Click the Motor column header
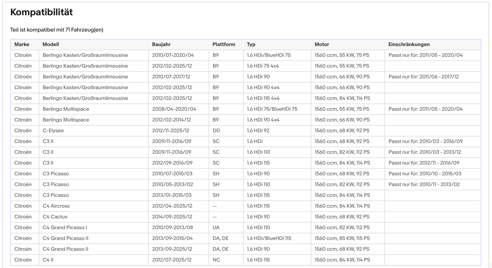This screenshot has height=268, width=492. point(322,44)
